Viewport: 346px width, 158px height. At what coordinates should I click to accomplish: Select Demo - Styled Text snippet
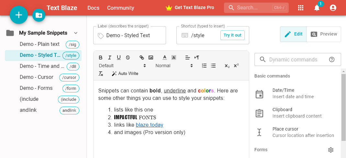coord(43,55)
